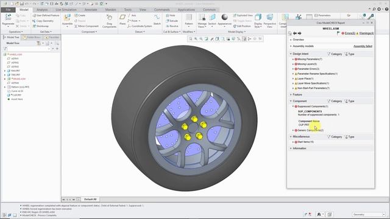Click the Warnings link in report
390x219 pixels.
[x=366, y=33]
